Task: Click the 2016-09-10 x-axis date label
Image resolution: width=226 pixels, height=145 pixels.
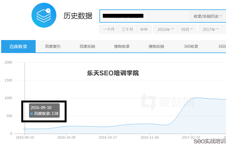Action: [25, 138]
